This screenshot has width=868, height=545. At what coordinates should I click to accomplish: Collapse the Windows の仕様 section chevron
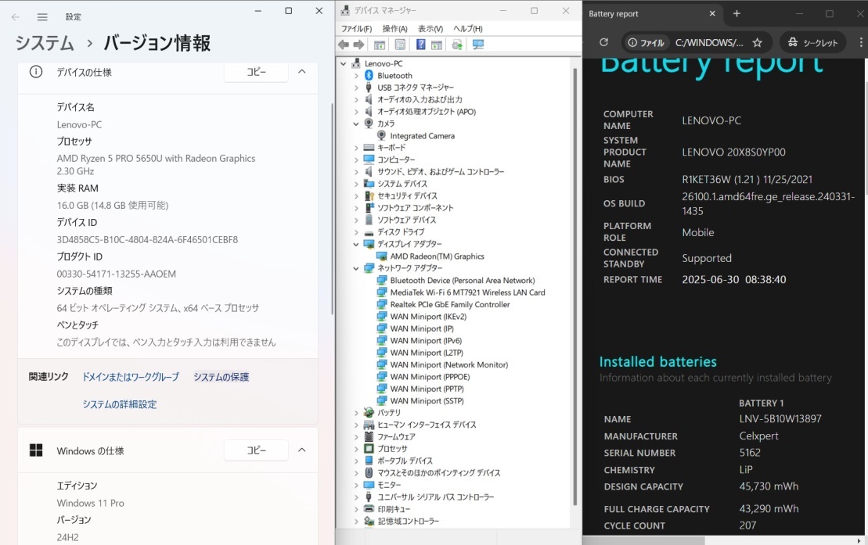pos(301,450)
